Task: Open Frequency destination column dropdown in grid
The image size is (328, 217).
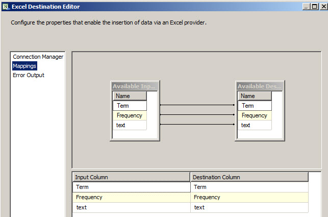Action: [249, 197]
